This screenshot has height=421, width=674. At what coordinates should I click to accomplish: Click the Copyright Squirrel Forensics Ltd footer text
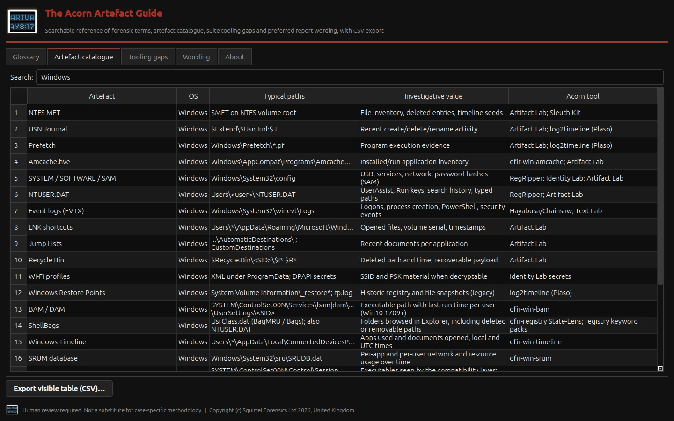pos(282,410)
